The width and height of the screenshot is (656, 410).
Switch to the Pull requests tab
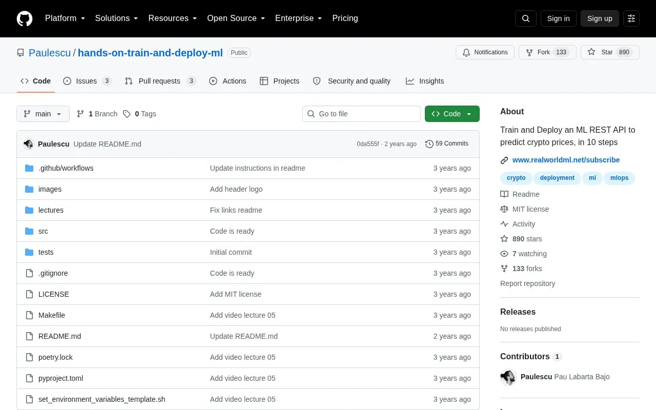160,81
